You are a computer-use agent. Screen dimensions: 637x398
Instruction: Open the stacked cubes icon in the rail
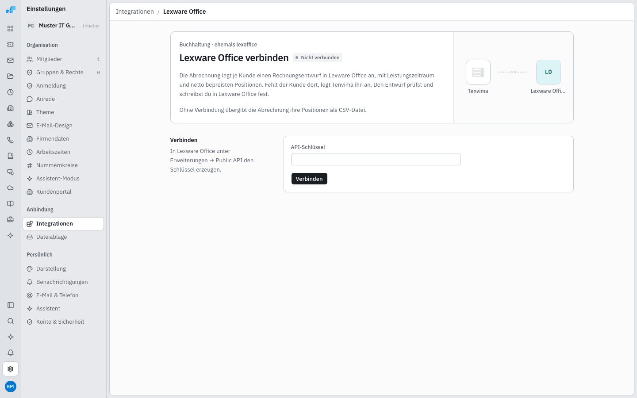tap(10, 124)
